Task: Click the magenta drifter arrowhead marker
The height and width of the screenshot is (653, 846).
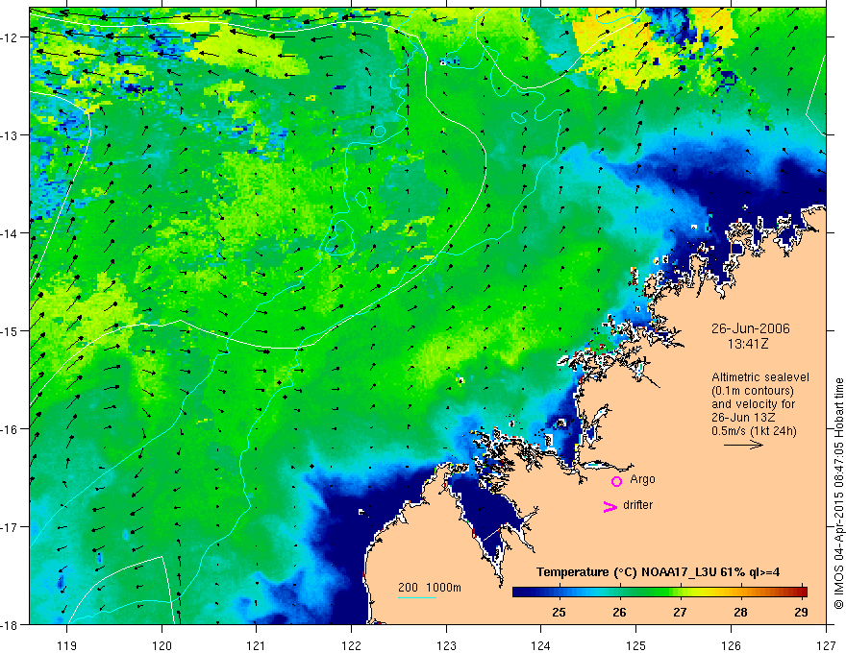Action: pos(610,506)
